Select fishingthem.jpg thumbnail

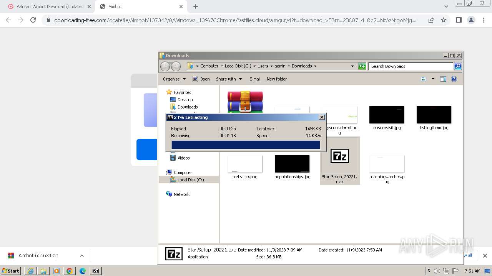(x=434, y=115)
